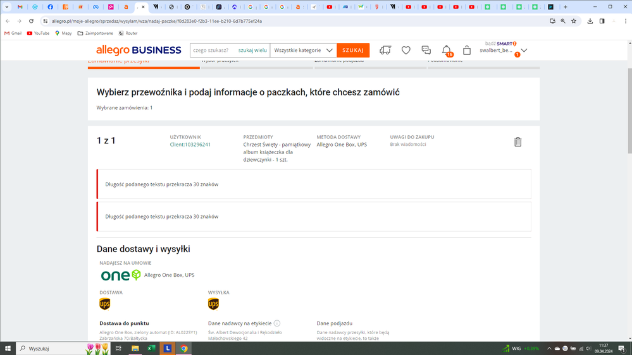The width and height of the screenshot is (632, 355).
Task: Open Chrome from taskbar
Action: pos(184,349)
